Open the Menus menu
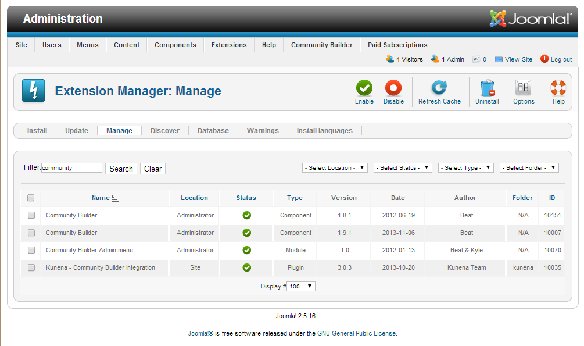This screenshot has width=584, height=346. [88, 45]
